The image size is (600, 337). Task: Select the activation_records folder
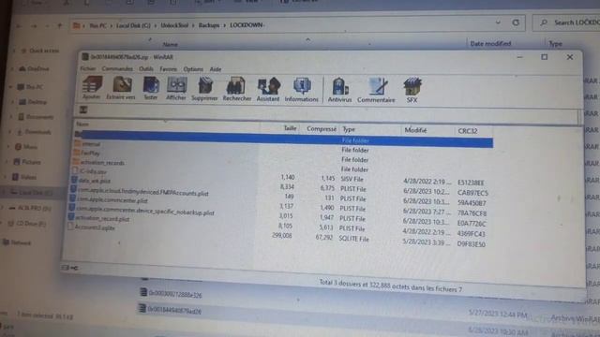click(x=98, y=162)
